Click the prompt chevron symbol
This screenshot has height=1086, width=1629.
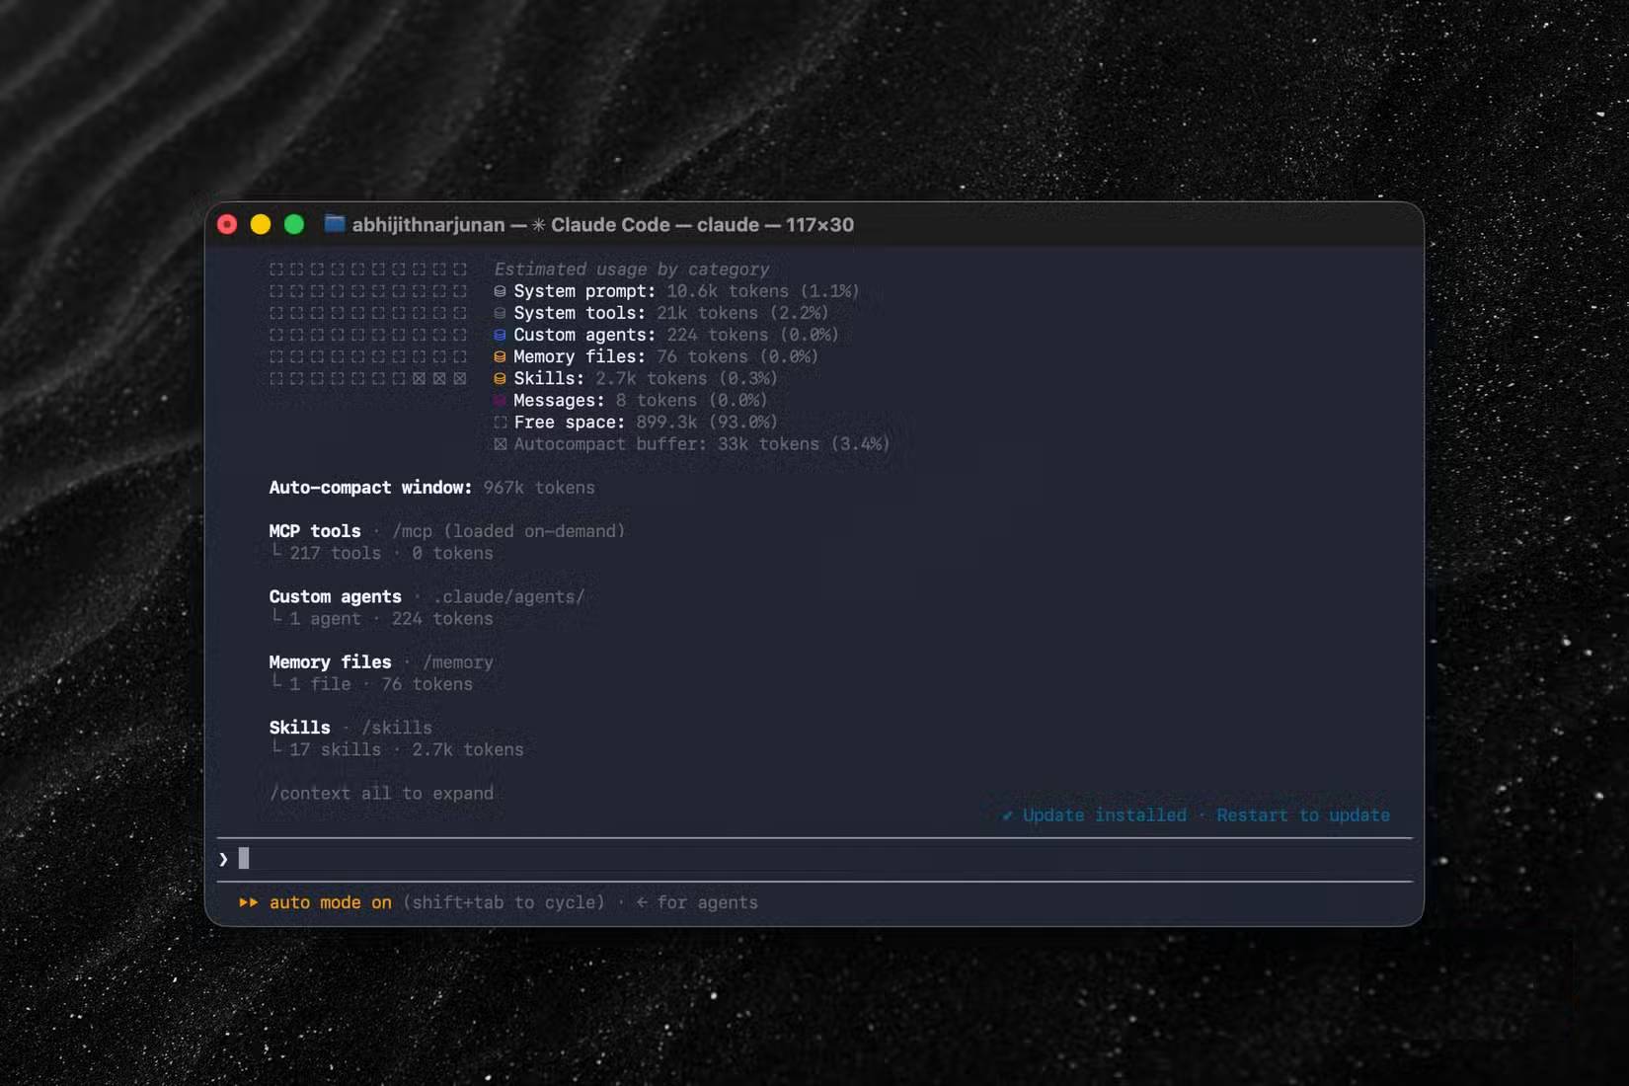[x=223, y=859]
